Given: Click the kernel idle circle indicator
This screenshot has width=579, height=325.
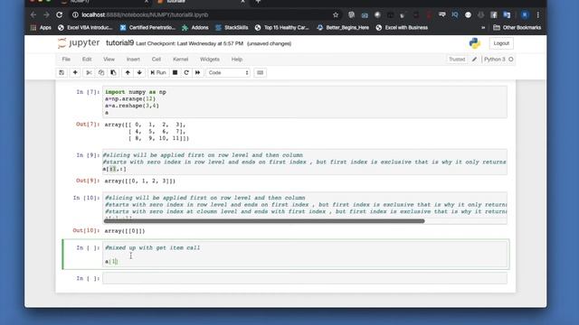Looking at the screenshot, I should [x=511, y=60].
